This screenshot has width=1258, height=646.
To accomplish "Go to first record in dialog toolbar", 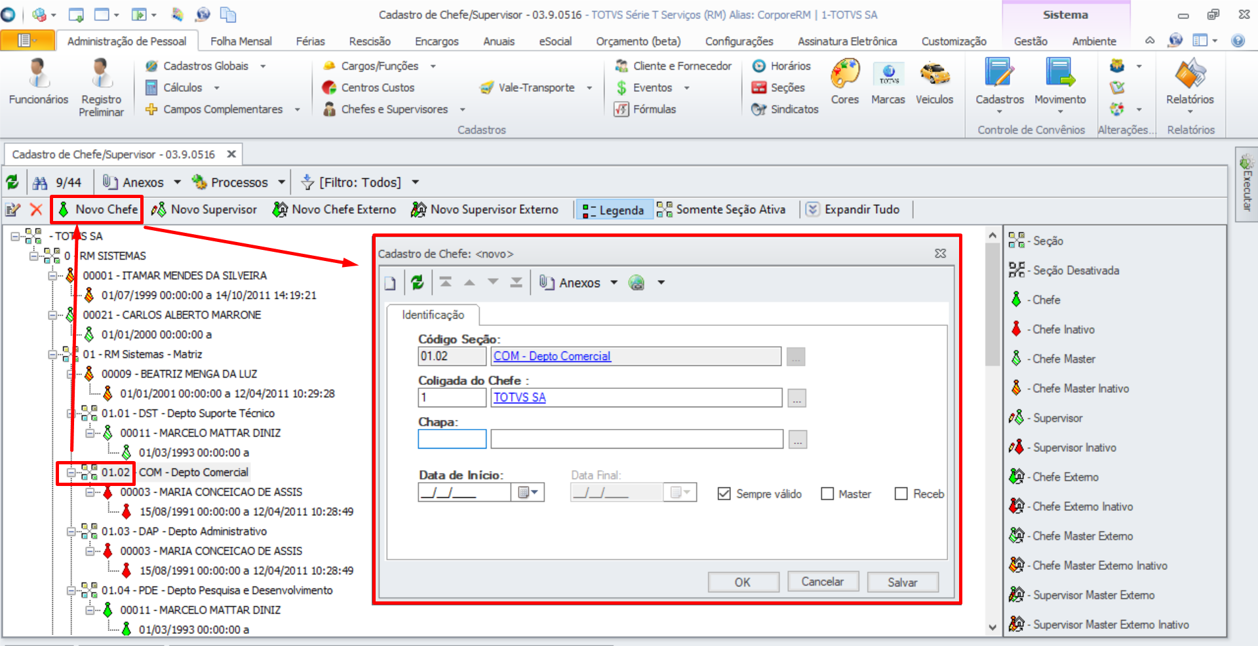I will [x=446, y=282].
